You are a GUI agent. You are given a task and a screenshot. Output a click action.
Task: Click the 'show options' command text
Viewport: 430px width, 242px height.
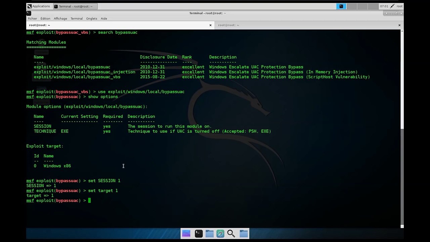point(103,97)
